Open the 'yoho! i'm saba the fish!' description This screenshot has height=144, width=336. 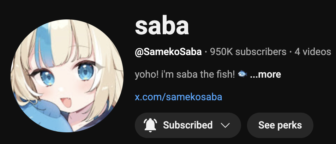coord(185,74)
